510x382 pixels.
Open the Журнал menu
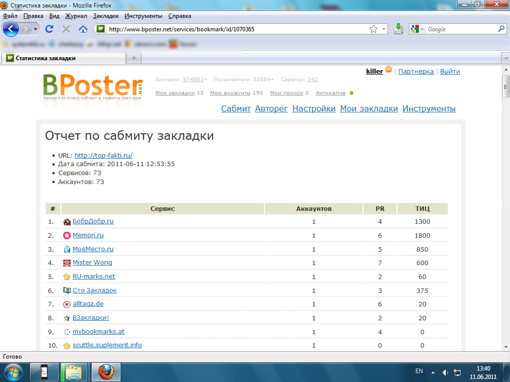tap(76, 16)
